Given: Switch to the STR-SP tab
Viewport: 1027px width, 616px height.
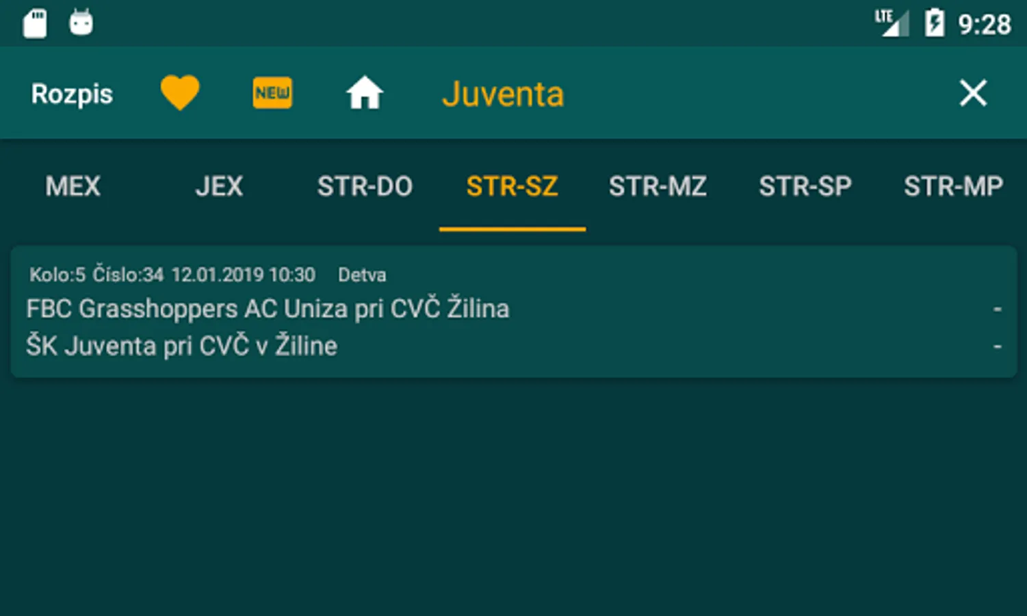Looking at the screenshot, I should click(x=805, y=186).
